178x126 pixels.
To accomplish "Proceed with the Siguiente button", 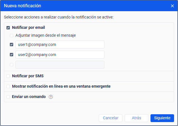I will point(162,118).
